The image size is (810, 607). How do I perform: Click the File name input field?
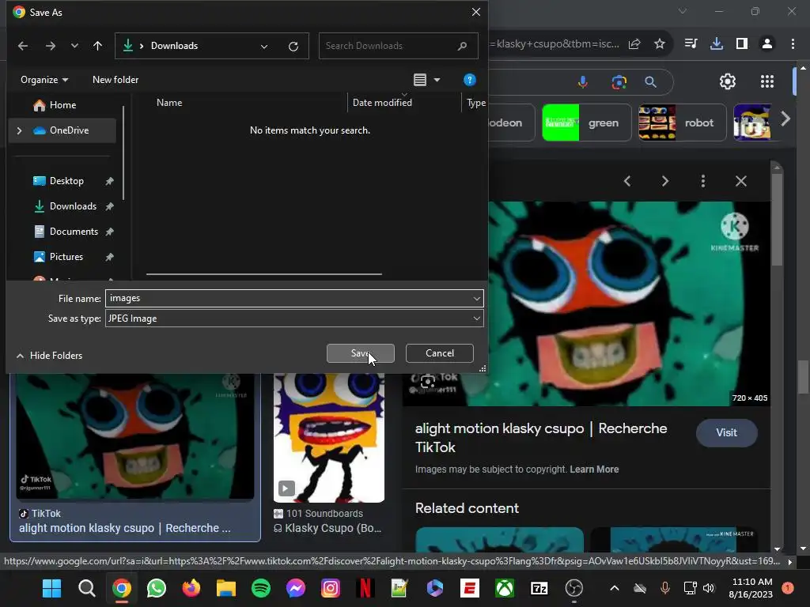[x=288, y=298]
